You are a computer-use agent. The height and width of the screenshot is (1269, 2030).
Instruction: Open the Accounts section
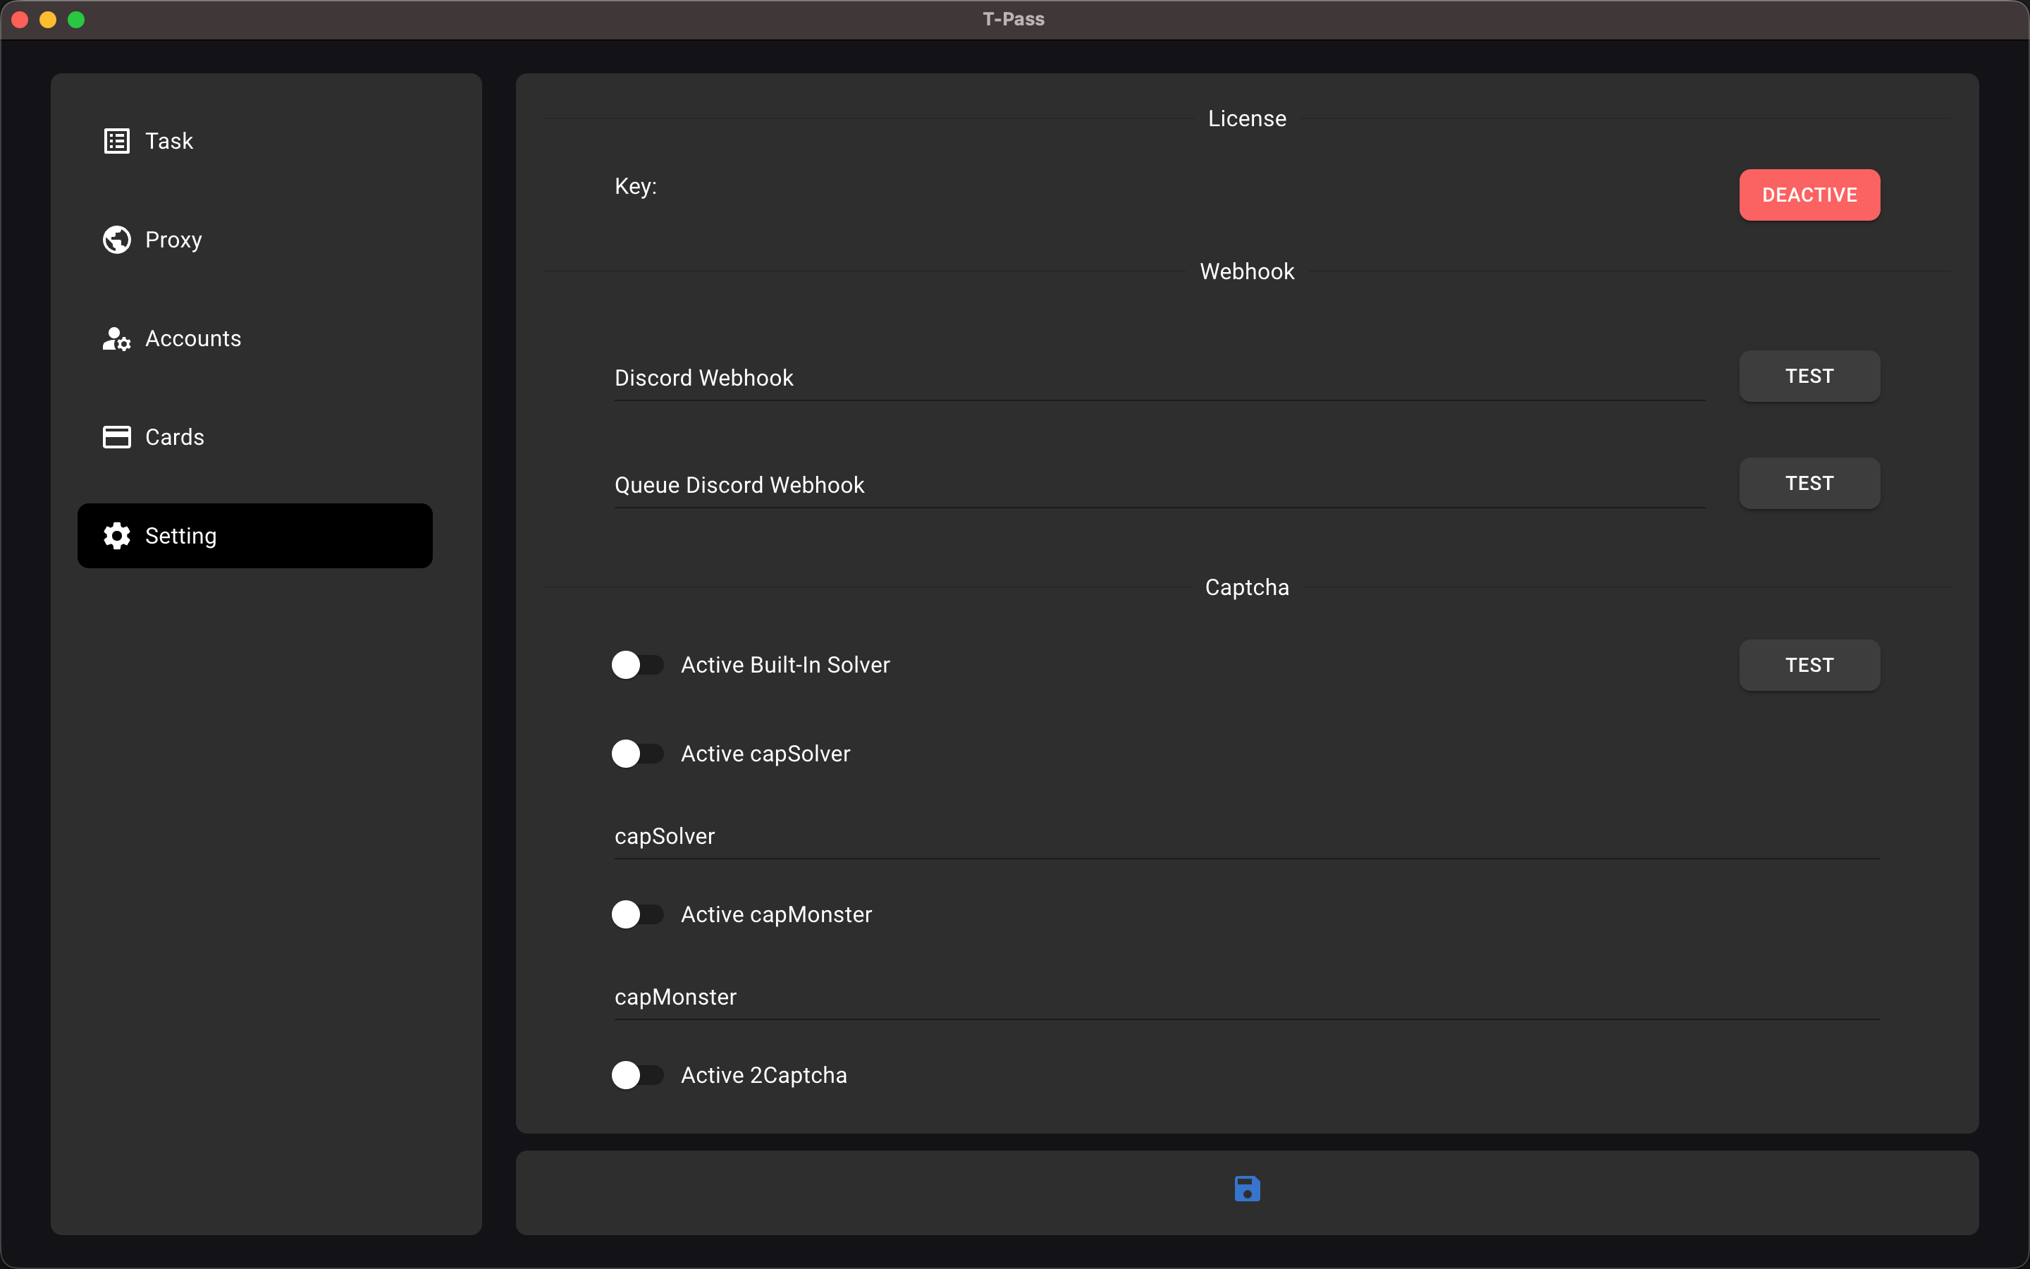tap(193, 338)
